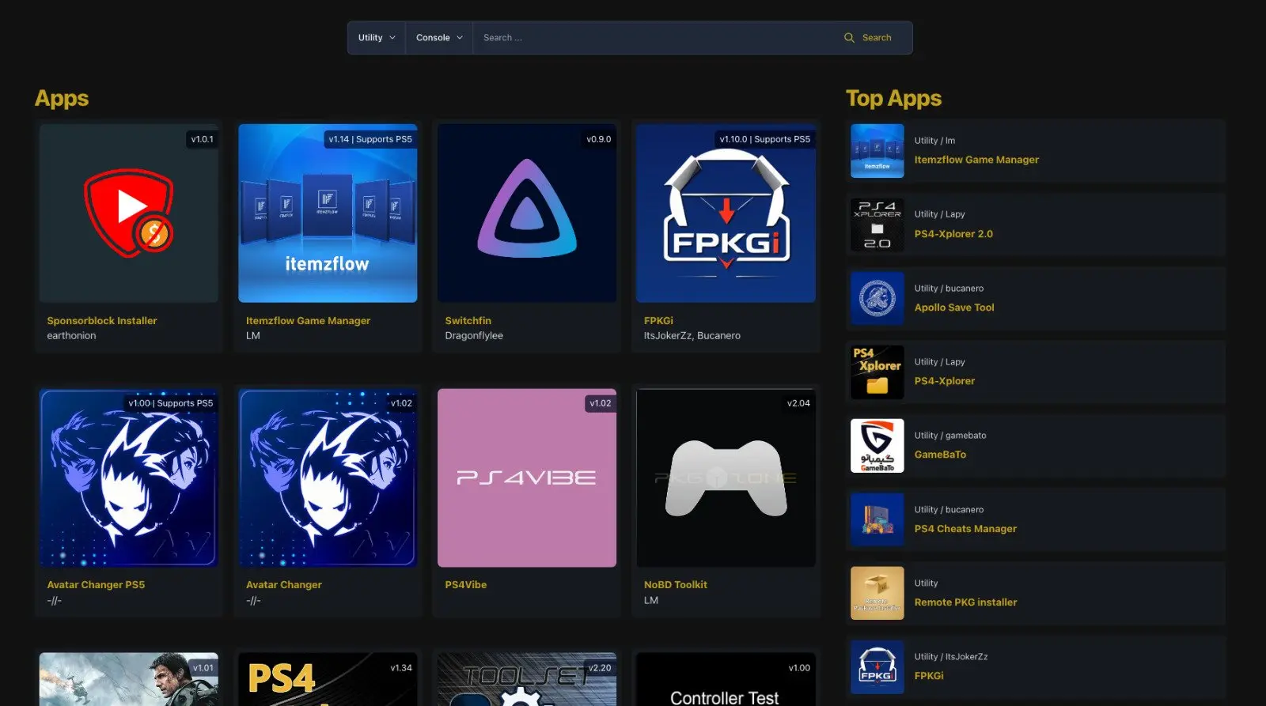Click the Itemzflow icon in Top Apps
The height and width of the screenshot is (706, 1266).
point(877,151)
